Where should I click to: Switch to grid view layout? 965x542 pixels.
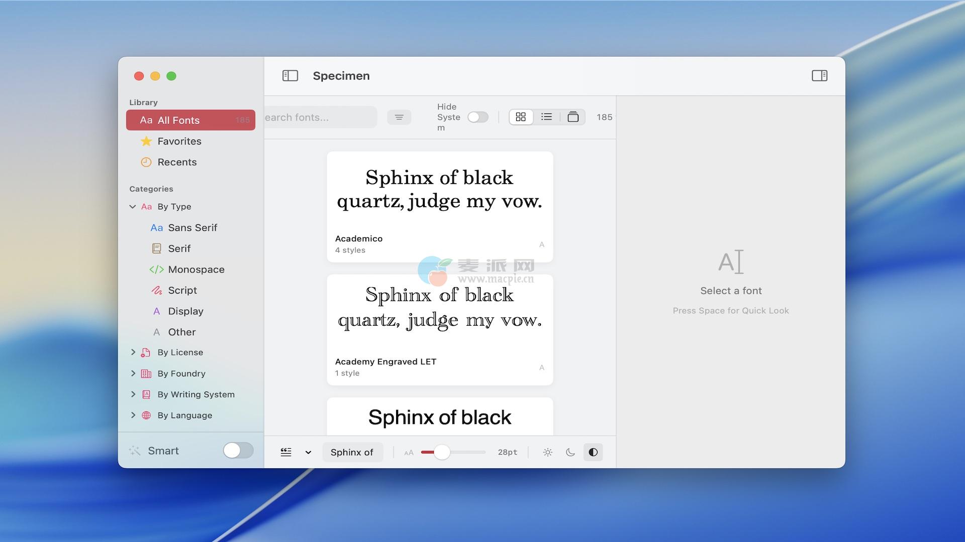pos(521,117)
